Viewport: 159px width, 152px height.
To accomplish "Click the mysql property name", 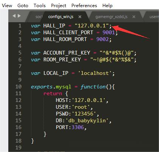I will (63, 87).
